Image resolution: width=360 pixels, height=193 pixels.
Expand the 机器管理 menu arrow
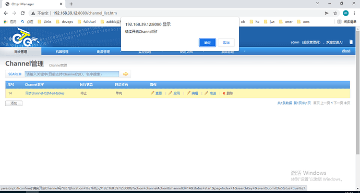click(x=79, y=52)
